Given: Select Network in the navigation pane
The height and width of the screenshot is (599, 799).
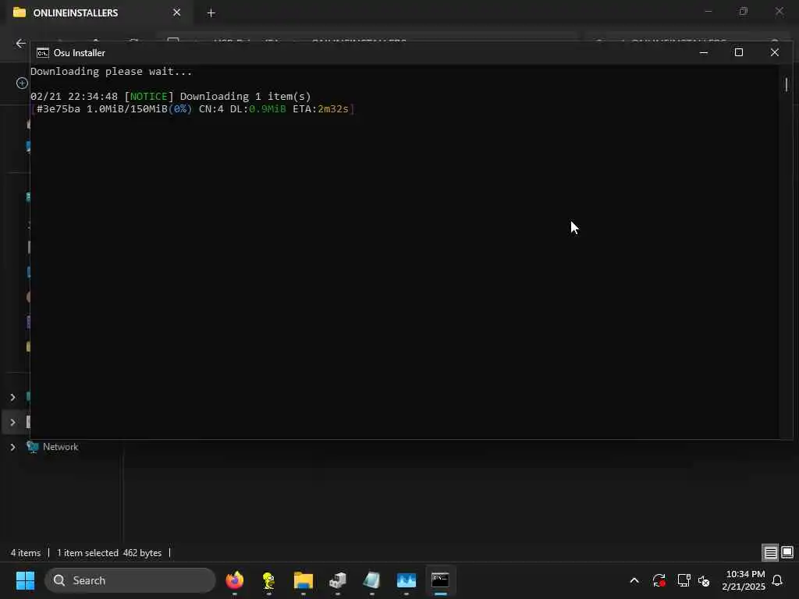Looking at the screenshot, I should 60,447.
